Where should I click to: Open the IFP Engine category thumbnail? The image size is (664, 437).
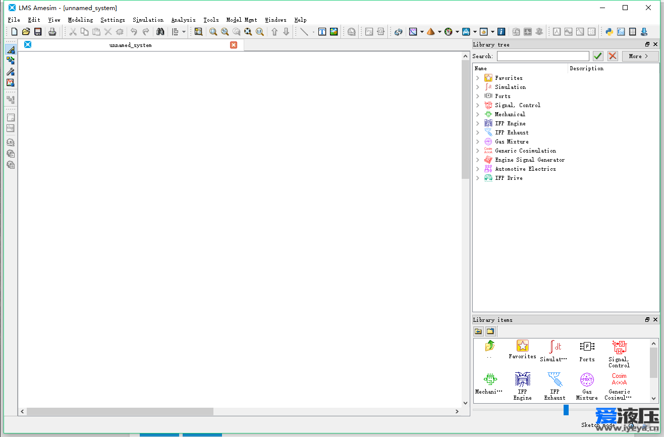click(x=522, y=386)
